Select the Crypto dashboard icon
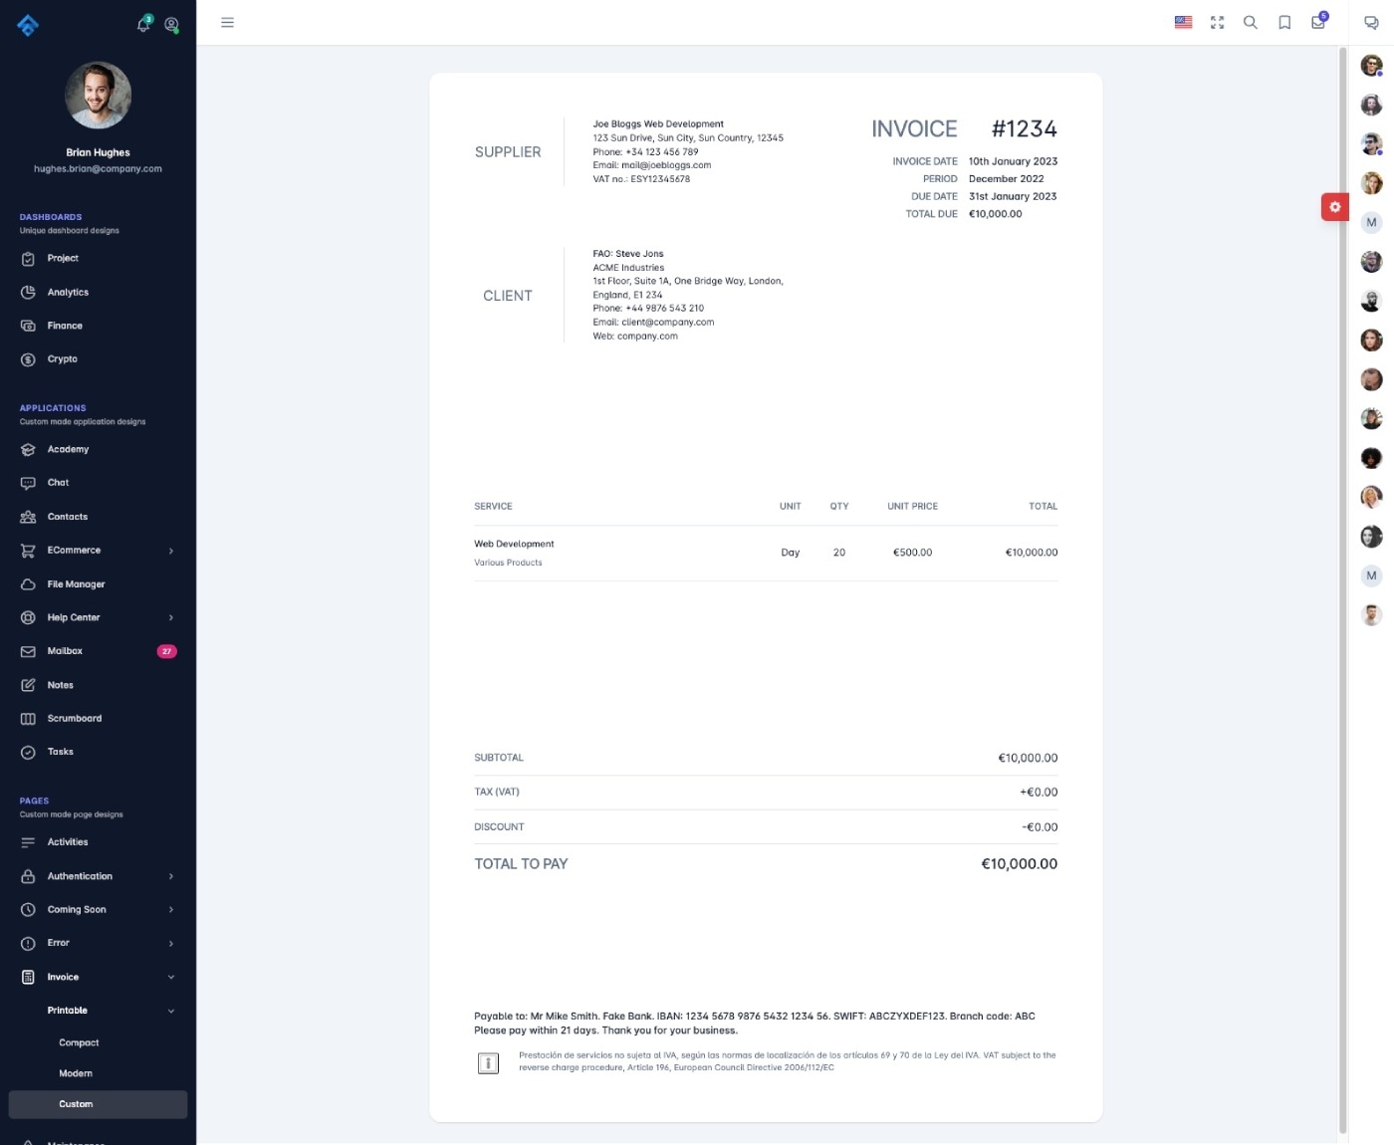 [x=29, y=358]
